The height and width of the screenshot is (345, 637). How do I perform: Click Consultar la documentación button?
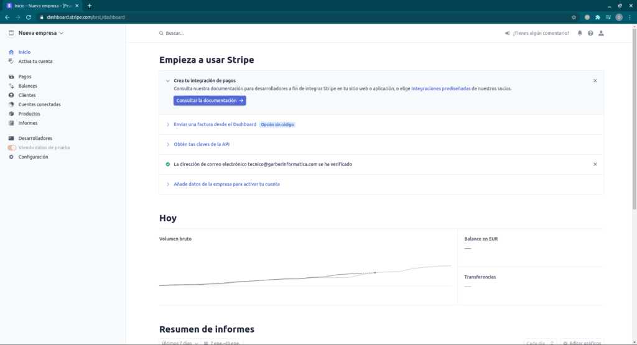tap(210, 101)
